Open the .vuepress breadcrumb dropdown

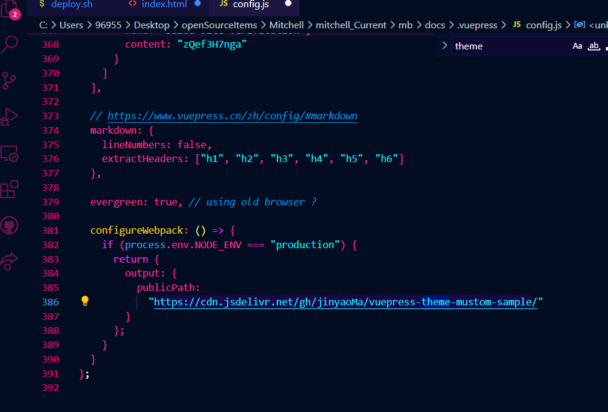(x=477, y=25)
